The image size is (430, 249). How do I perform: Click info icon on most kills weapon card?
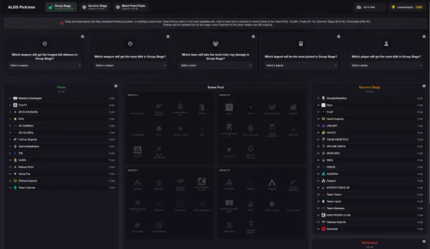pos(168,37)
